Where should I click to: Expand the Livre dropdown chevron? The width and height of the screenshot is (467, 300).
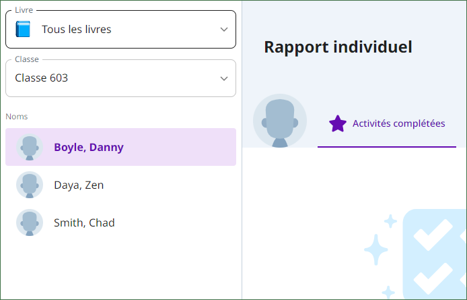[x=224, y=29]
